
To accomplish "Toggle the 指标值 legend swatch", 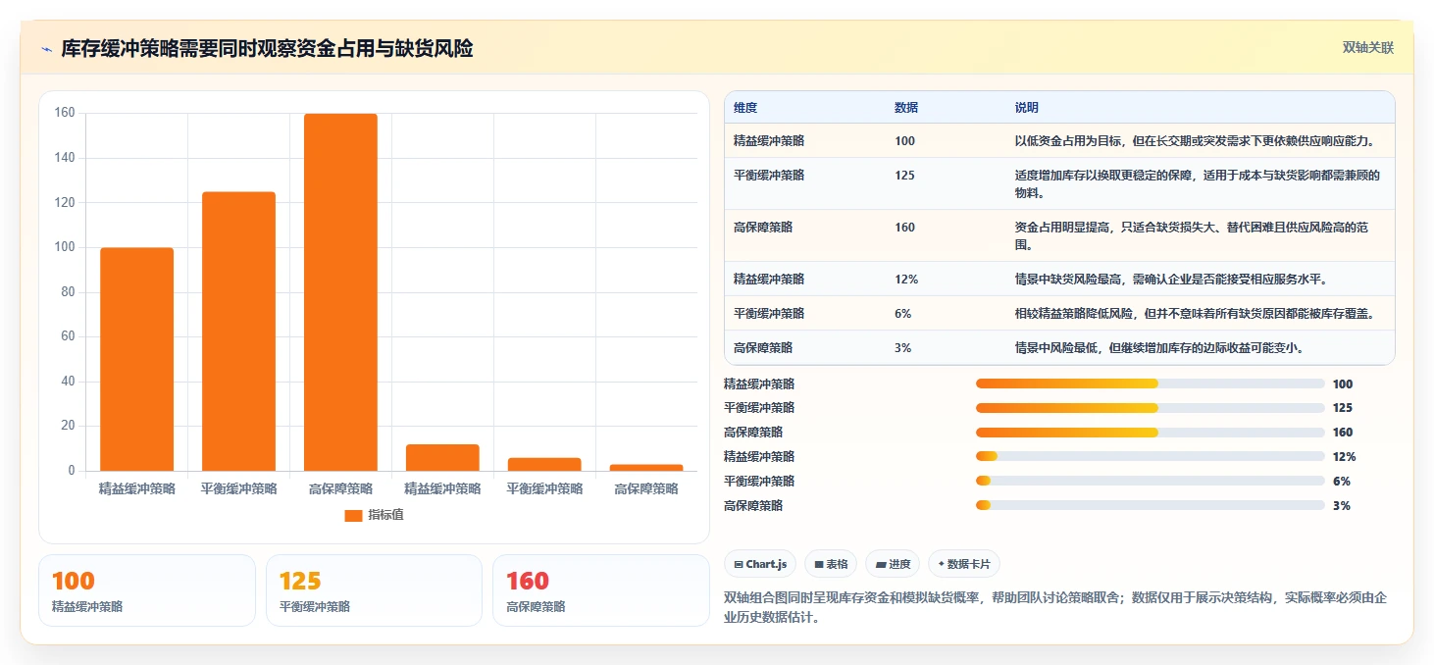I will tap(353, 515).
